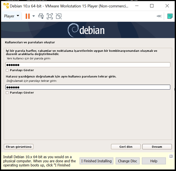Open Help in the install hint bar
The image size is (176, 171).
pos(154,161)
